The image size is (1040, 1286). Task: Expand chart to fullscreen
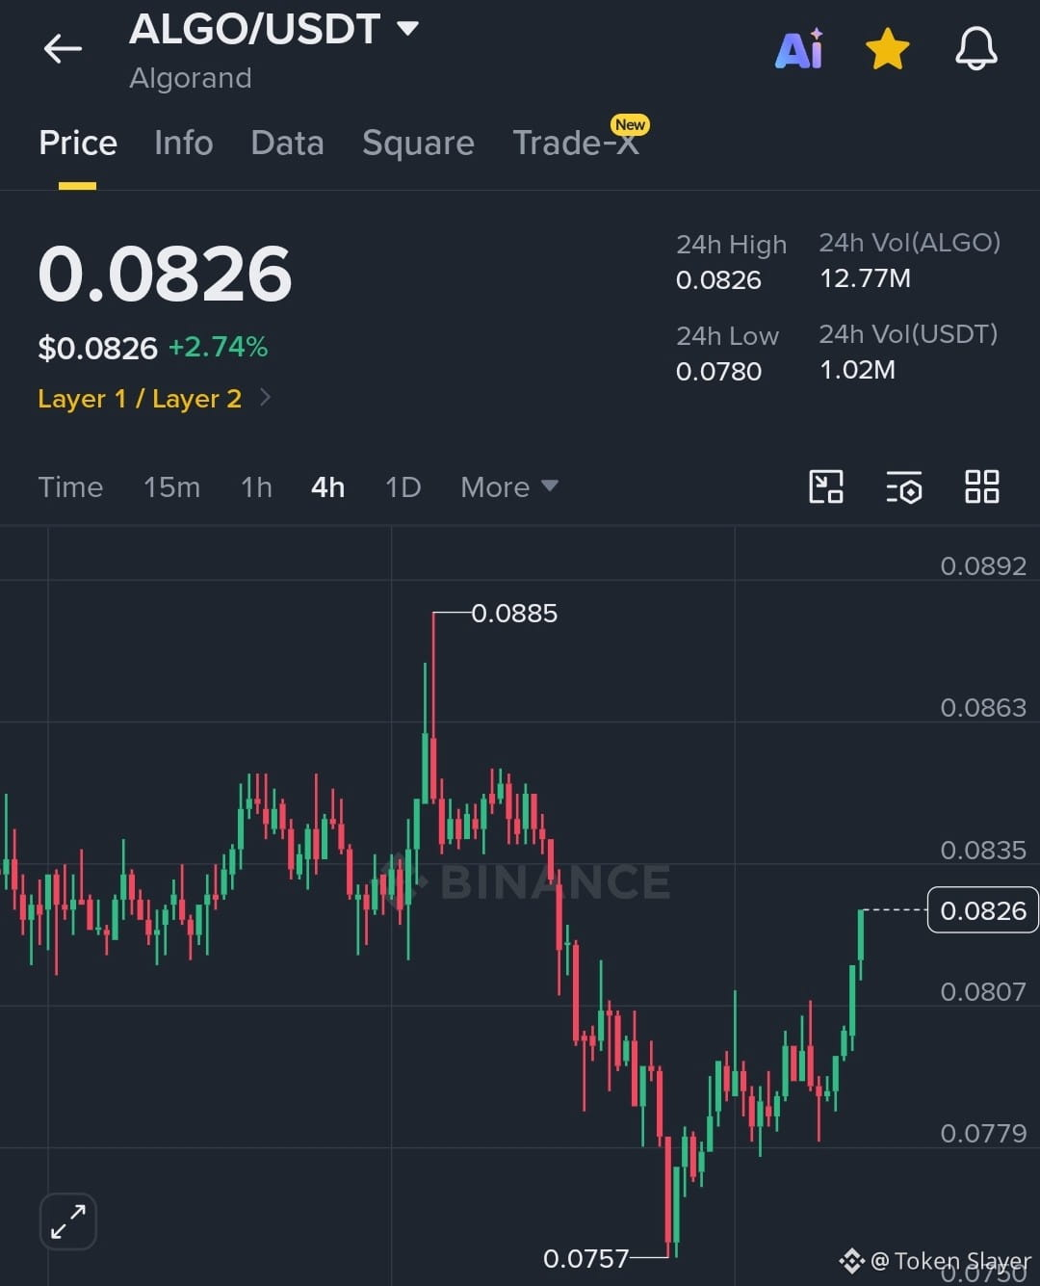[x=68, y=1221]
